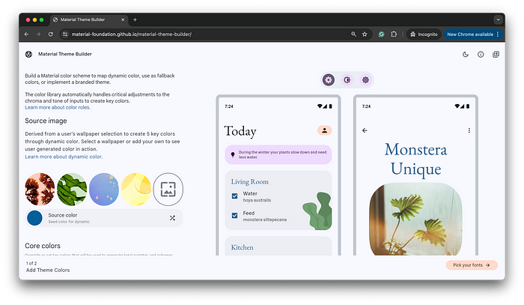
Task: Open Learn more about dynamic color link
Action: [64, 157]
